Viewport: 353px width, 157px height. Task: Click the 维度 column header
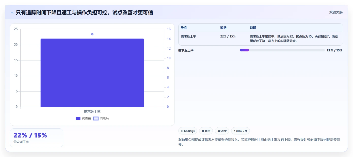click(x=184, y=28)
